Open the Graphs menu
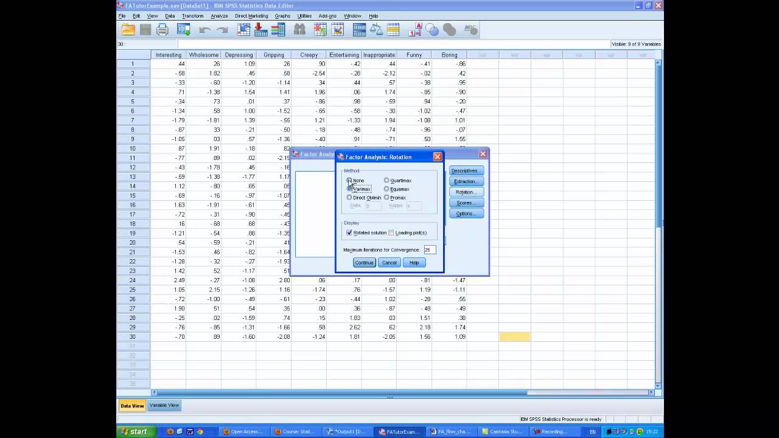 pos(282,16)
